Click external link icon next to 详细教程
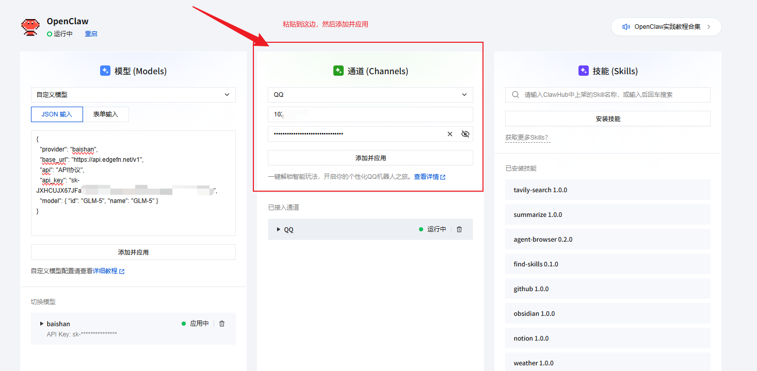 (x=122, y=271)
